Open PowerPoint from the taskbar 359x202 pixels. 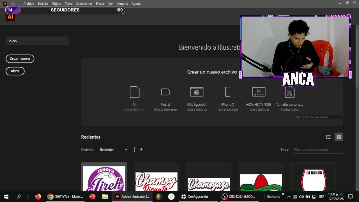(92, 197)
